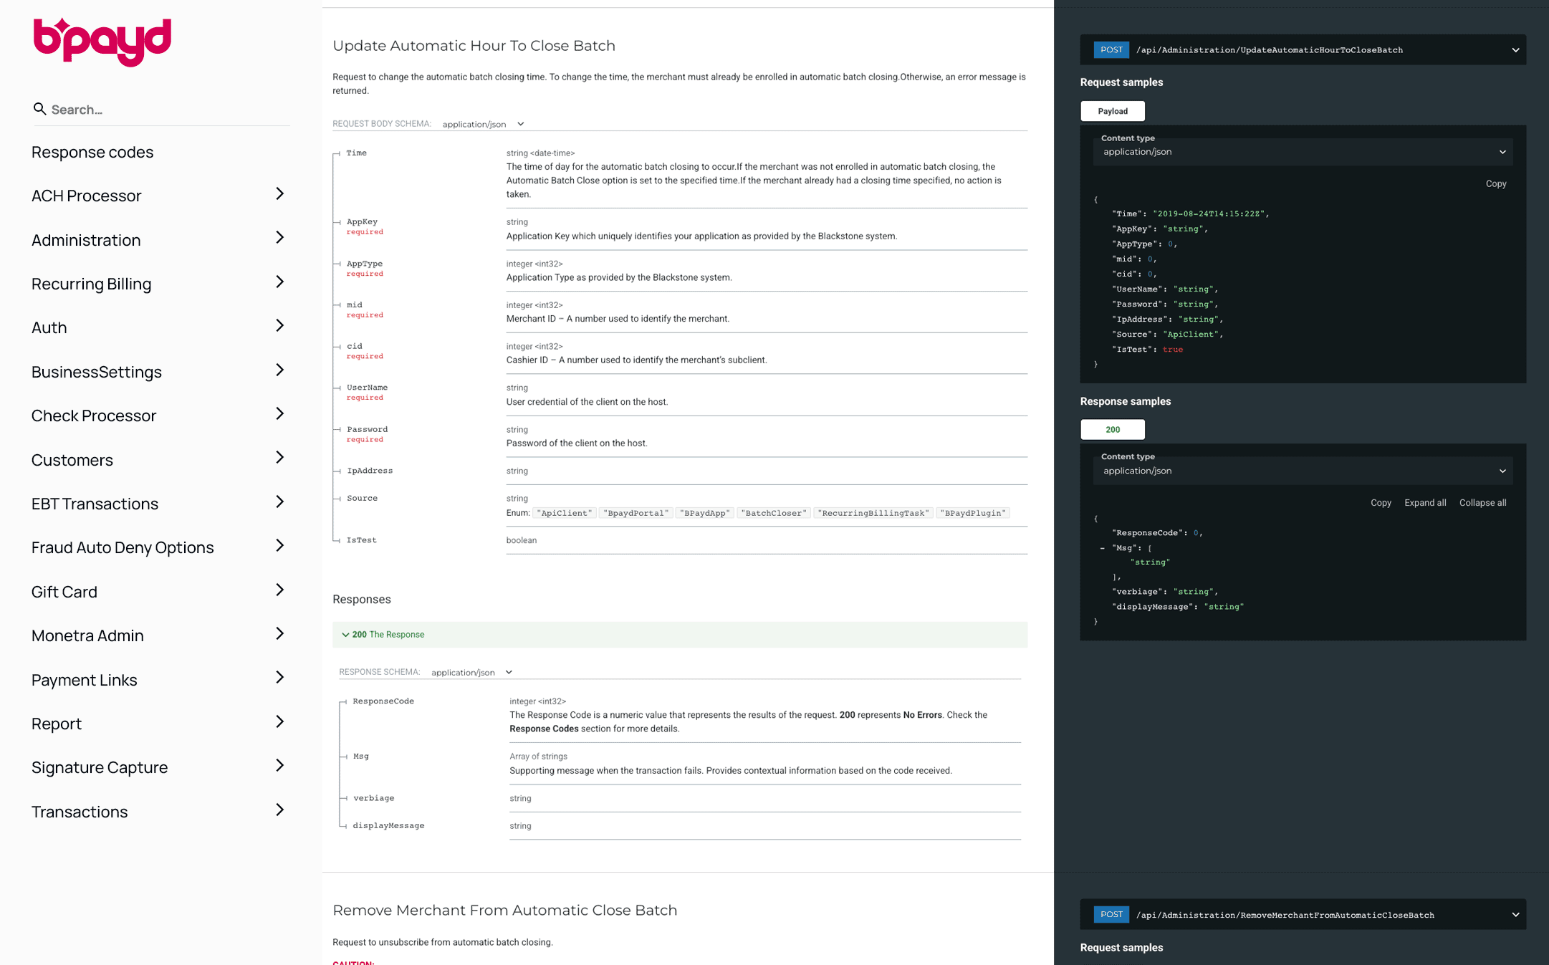This screenshot has width=1549, height=965.
Task: Open BusinessSettings menu item
Action: point(97,372)
